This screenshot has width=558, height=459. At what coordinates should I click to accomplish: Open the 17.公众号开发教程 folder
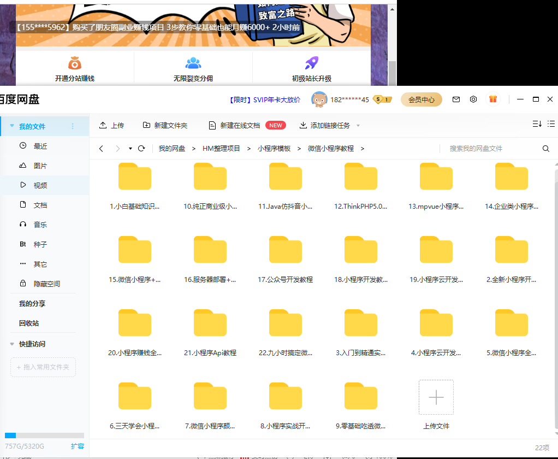tap(286, 250)
